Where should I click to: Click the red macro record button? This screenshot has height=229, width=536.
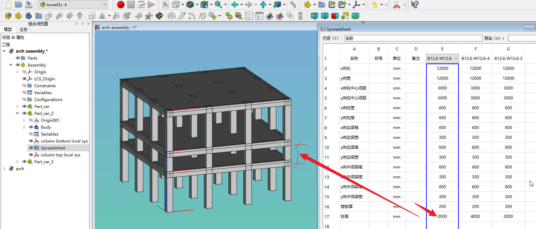click(x=121, y=5)
